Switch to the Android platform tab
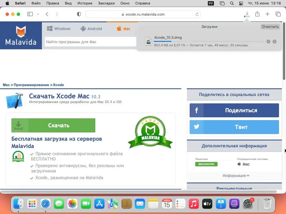 (x=91, y=29)
